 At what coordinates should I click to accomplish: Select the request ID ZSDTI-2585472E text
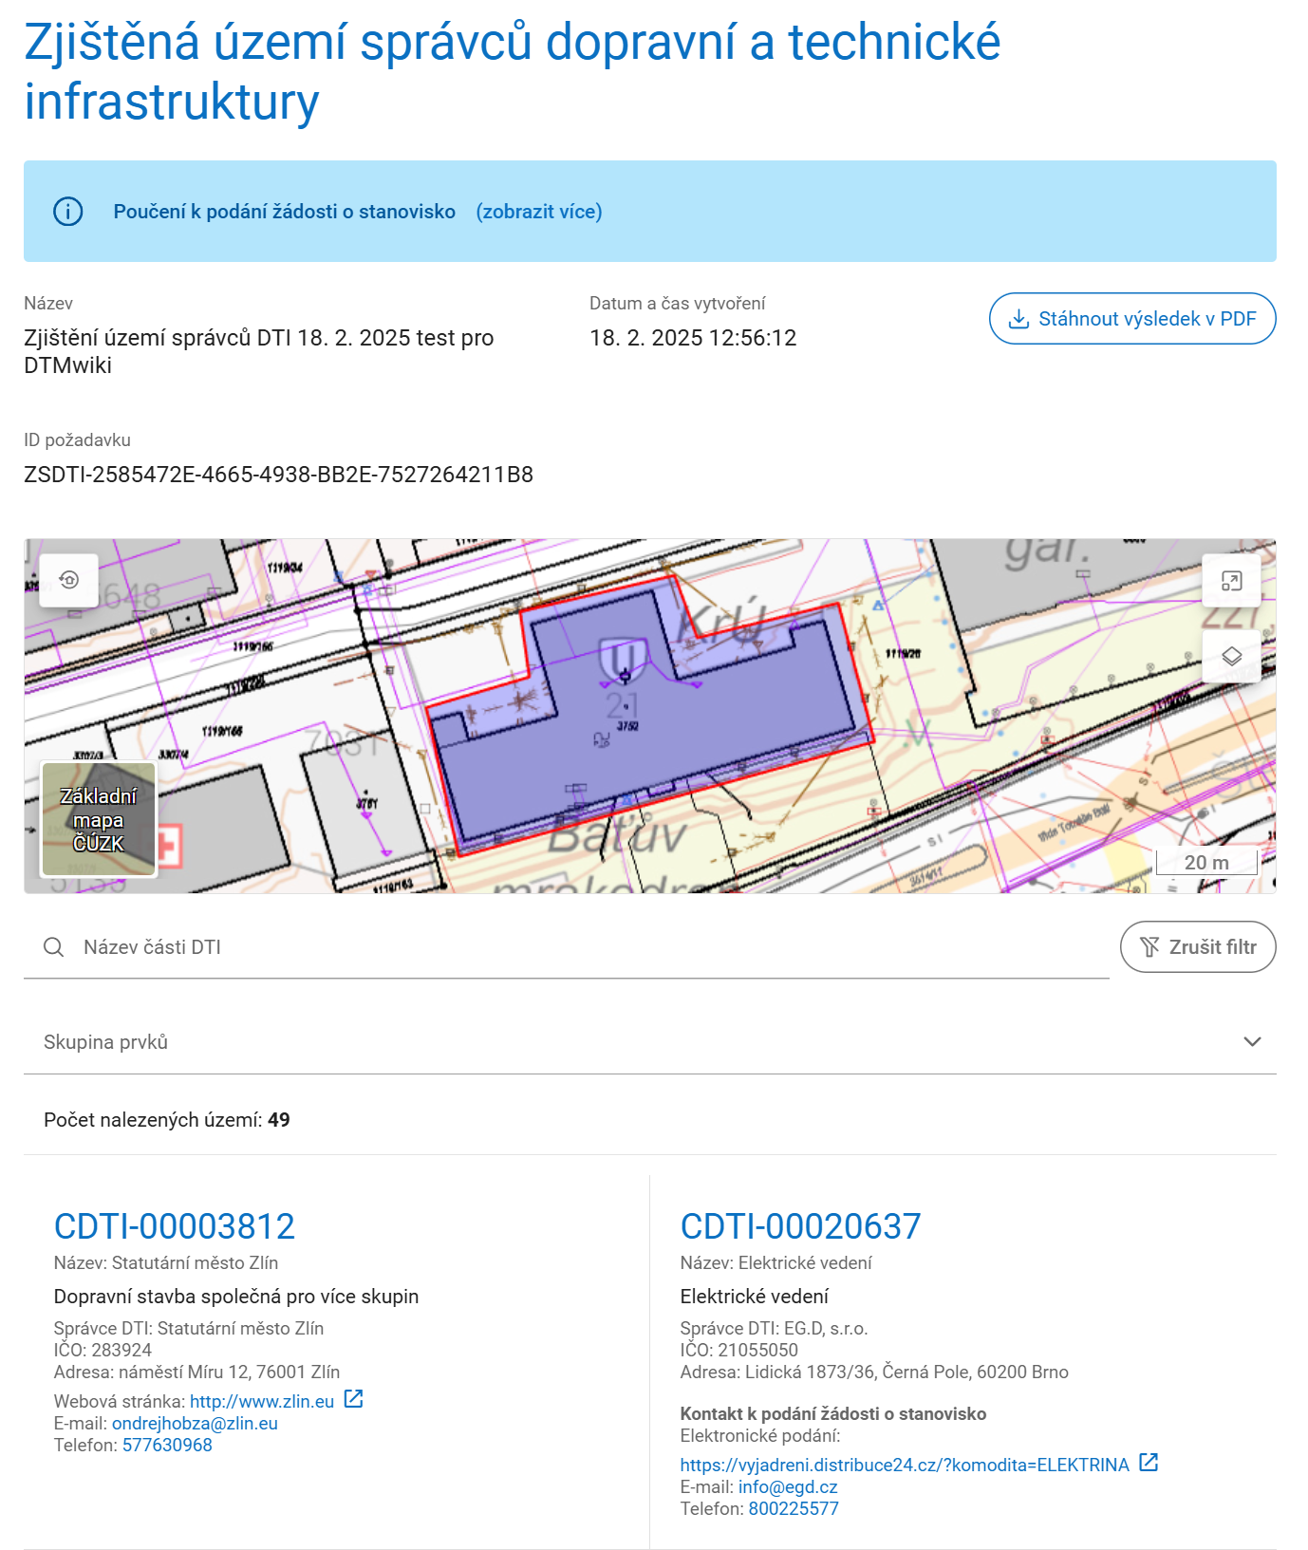click(x=278, y=475)
